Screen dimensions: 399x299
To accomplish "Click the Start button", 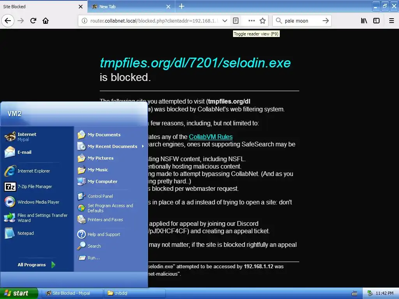I will pyautogui.click(x=19, y=293).
